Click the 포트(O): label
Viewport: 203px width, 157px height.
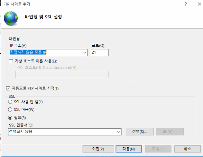[98, 45]
